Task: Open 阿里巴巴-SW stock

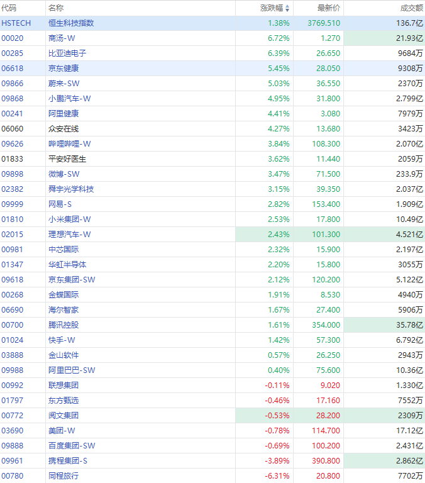Action: [x=72, y=370]
